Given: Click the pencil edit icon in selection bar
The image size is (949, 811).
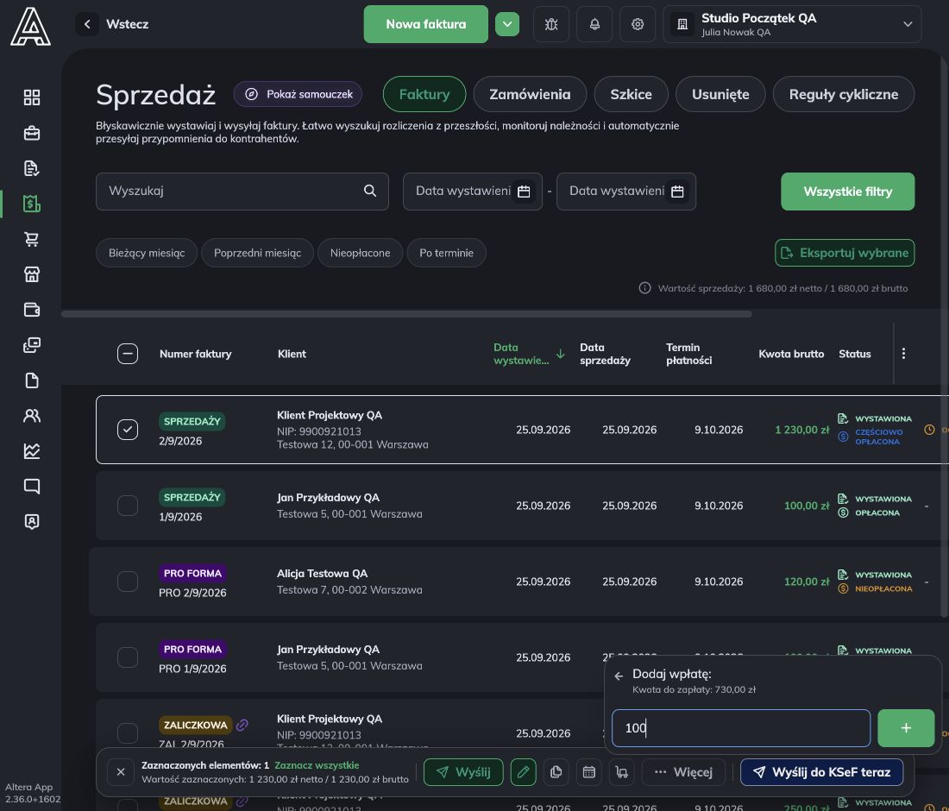Looking at the screenshot, I should pyautogui.click(x=524, y=772).
